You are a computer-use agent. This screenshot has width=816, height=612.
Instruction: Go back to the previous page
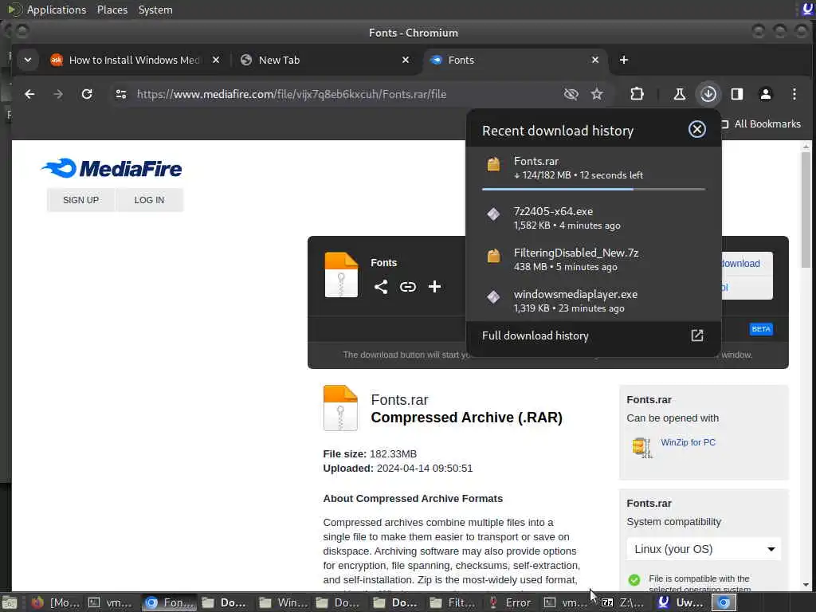[x=29, y=94]
